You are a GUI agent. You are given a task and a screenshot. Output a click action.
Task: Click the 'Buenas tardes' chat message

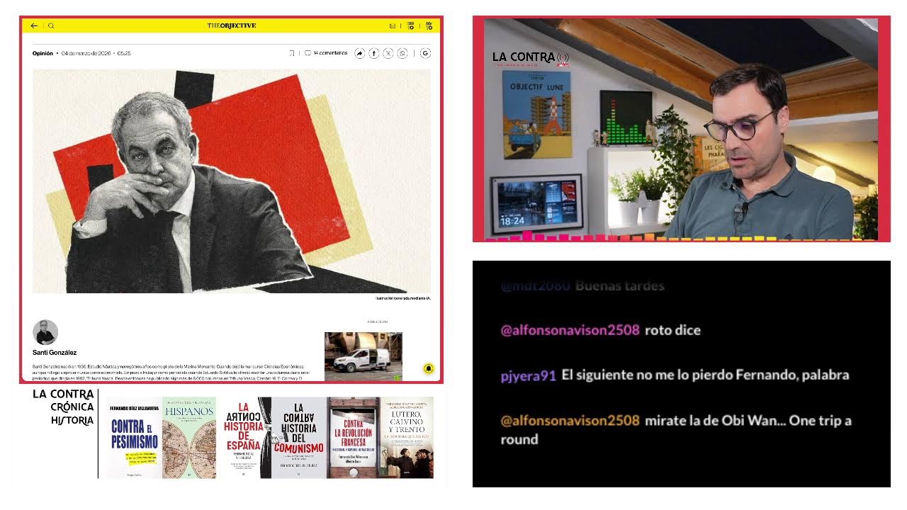(620, 286)
